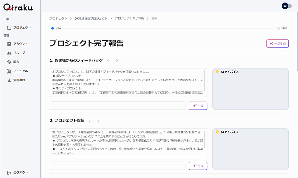
Task: Click the ログアウト exit icon
Action: click(x=9, y=172)
